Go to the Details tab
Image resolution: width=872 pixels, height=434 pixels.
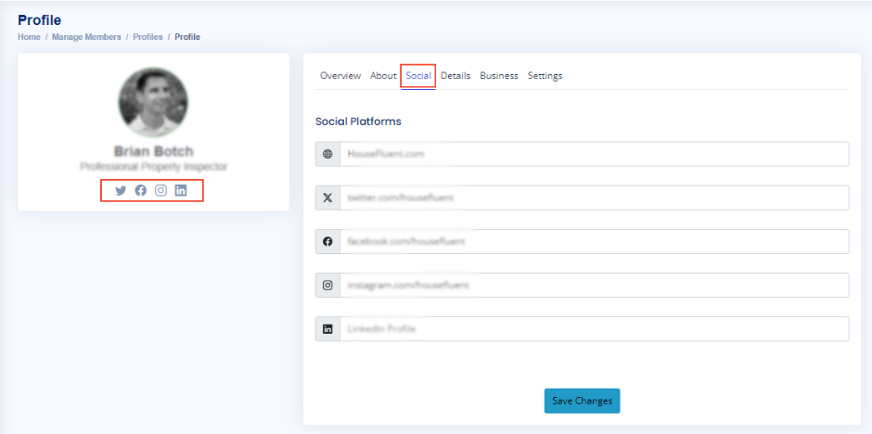coord(455,76)
